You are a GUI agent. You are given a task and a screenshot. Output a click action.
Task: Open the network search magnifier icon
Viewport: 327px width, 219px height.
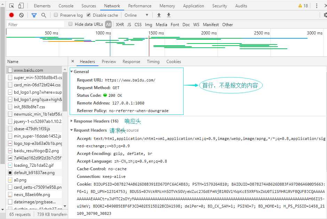pyautogui.click(x=43, y=15)
